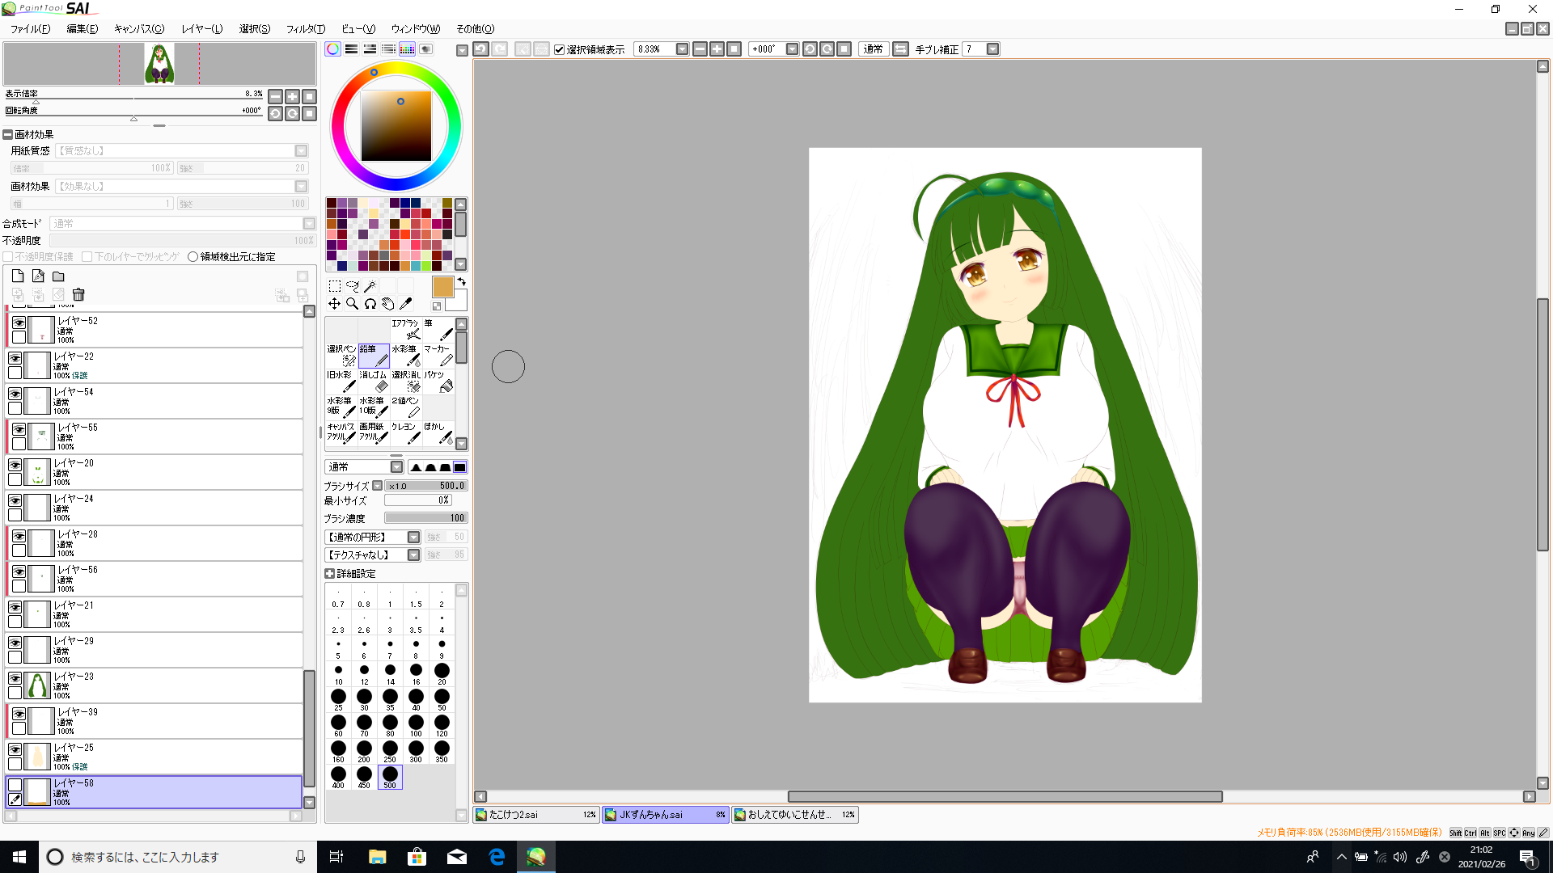This screenshot has height=873, width=1553.
Task: Choose the エアブラシ airbrush tool
Action: [405, 329]
